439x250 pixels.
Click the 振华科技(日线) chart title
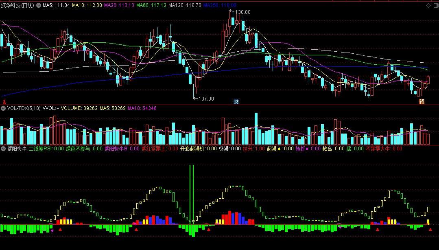tap(17, 5)
